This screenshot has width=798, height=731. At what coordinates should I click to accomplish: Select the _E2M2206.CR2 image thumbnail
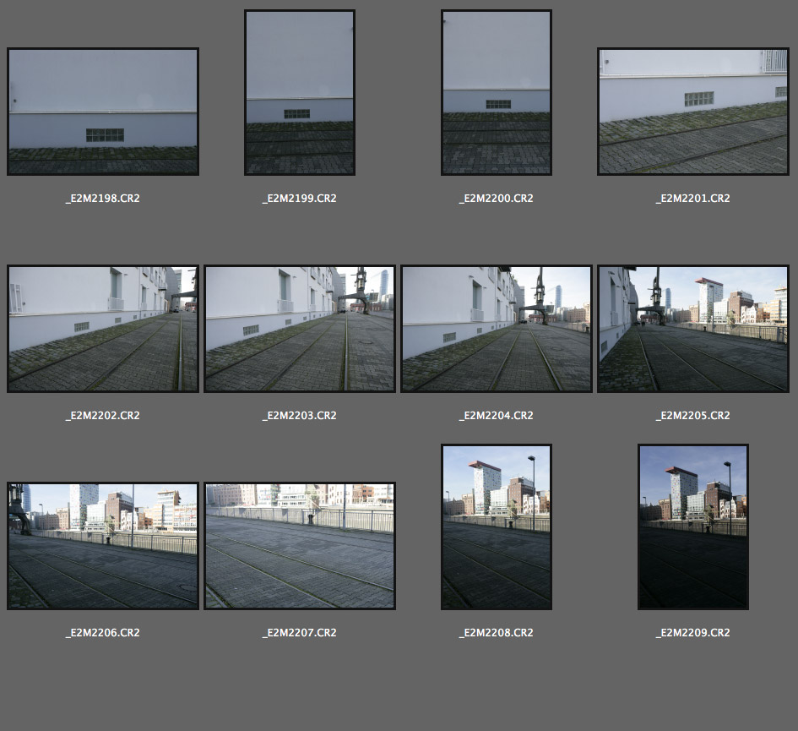coord(103,546)
